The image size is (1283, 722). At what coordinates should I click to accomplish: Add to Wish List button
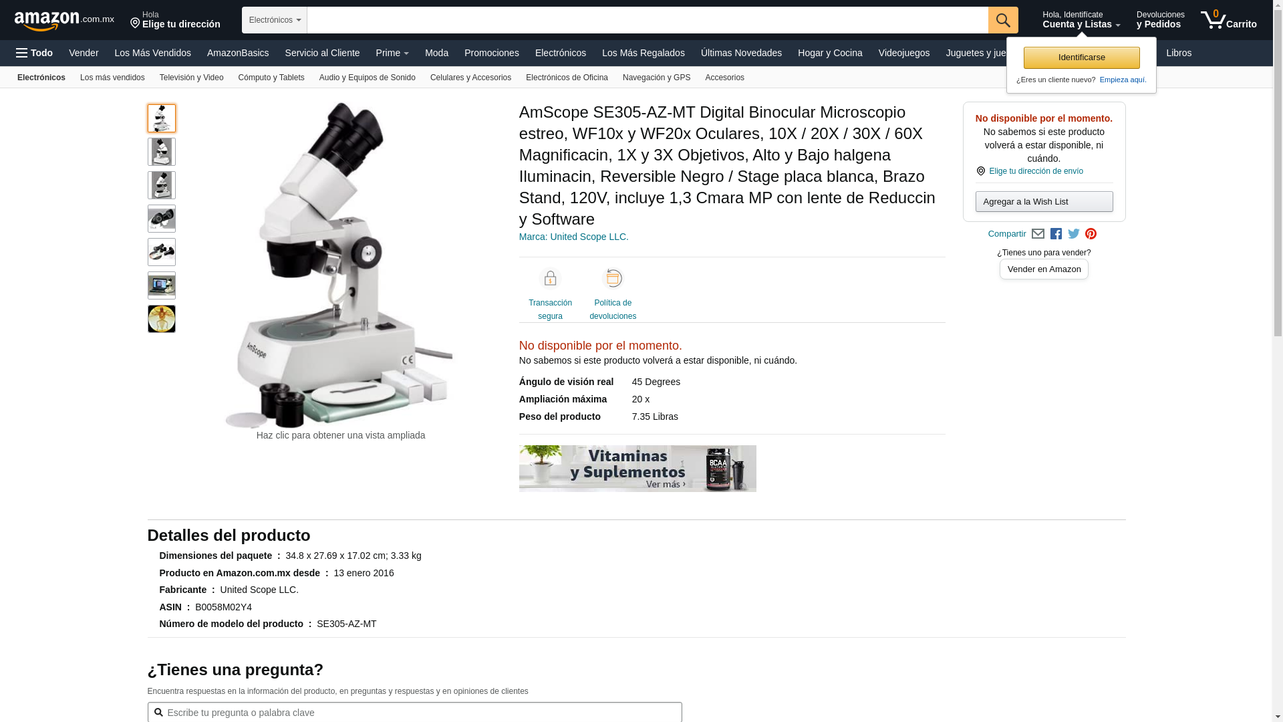pos(1044,202)
